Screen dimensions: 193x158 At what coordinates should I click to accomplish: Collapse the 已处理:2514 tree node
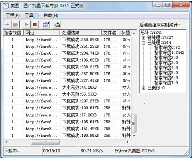point(143,43)
